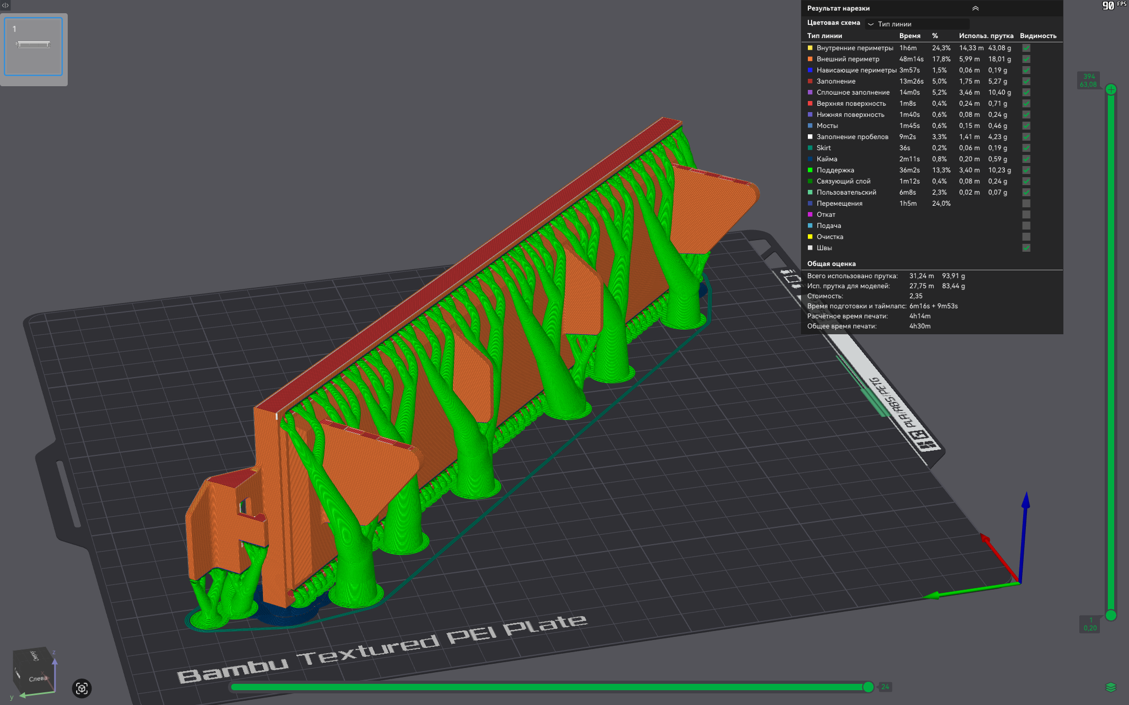Click the green Поддержка legend color square
The width and height of the screenshot is (1129, 705).
click(x=810, y=170)
